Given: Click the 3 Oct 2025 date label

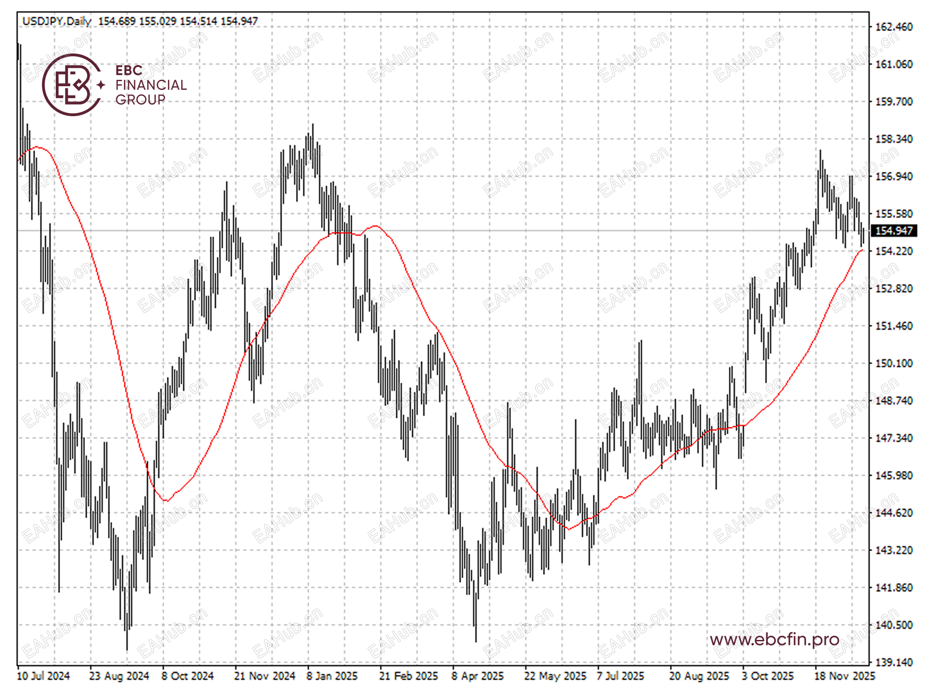Looking at the screenshot, I should [x=768, y=676].
